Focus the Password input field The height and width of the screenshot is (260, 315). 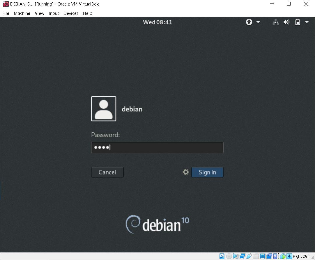click(157, 147)
